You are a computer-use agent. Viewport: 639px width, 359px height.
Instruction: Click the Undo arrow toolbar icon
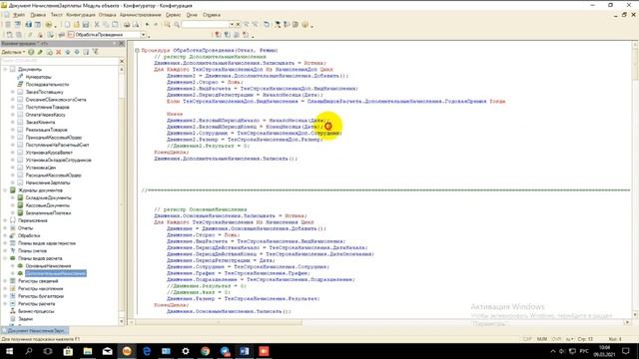(147, 25)
